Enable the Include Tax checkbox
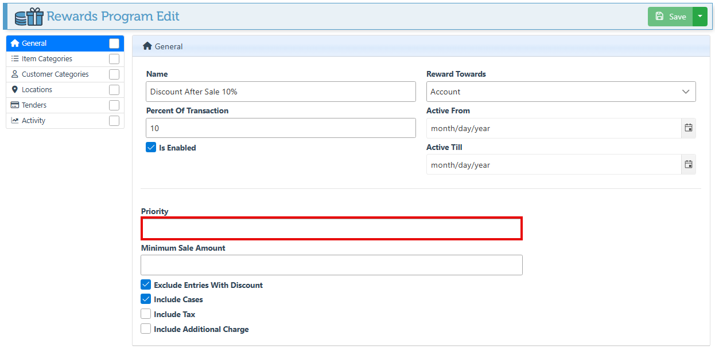Image resolution: width=715 pixels, height=348 pixels. (x=146, y=314)
